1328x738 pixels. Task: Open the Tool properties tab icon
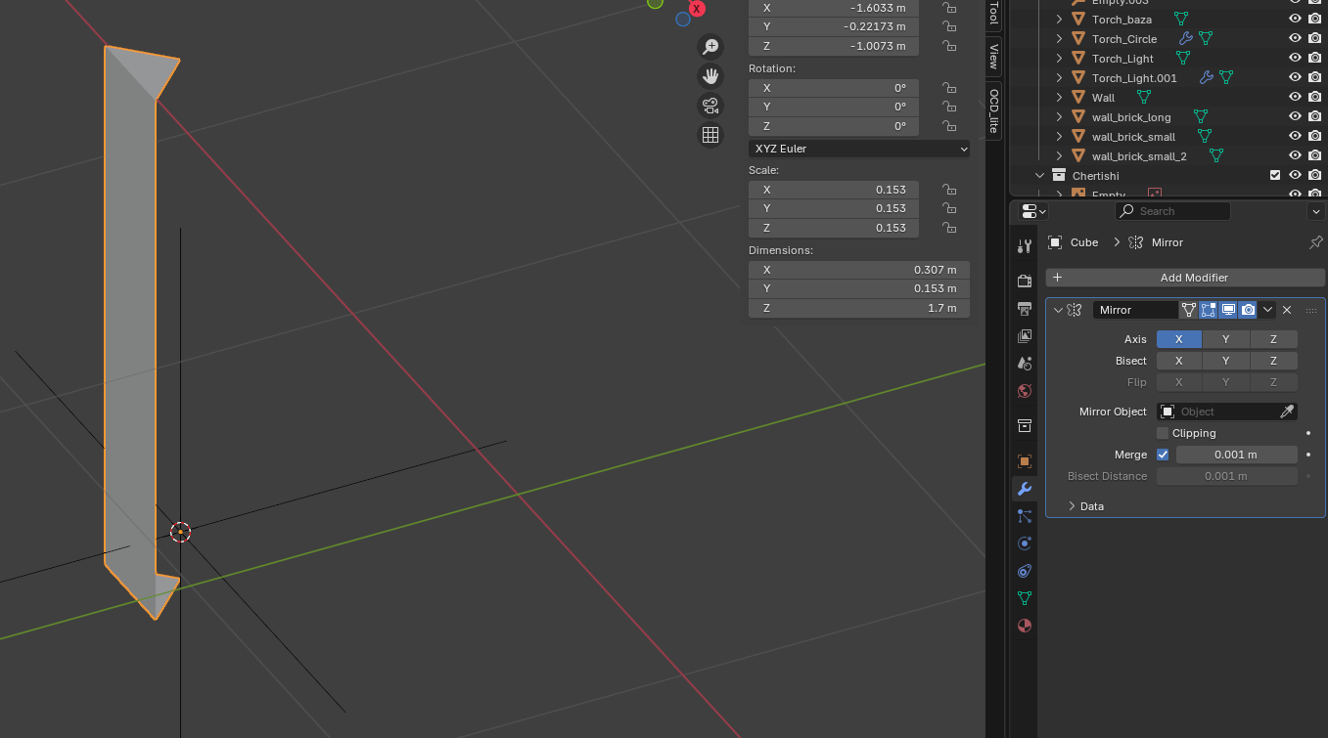pos(1025,246)
